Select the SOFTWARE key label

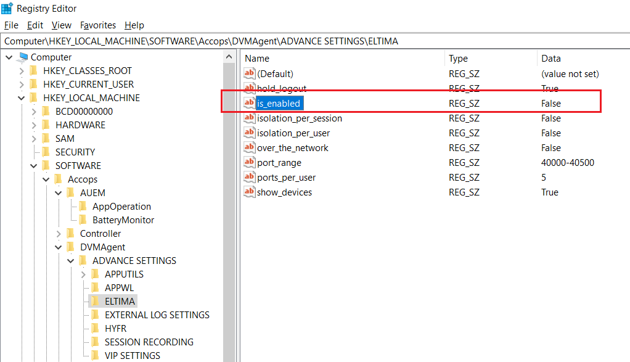click(78, 166)
